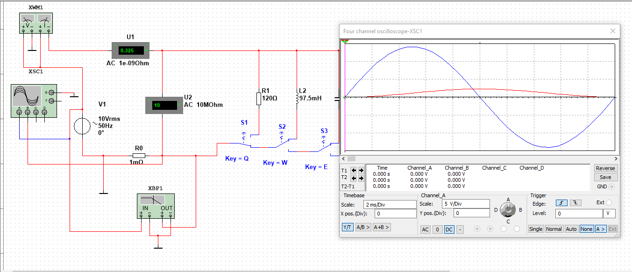Select the R0 1mΩ resistor symbol
This screenshot has height=272, width=632.
pos(139,156)
